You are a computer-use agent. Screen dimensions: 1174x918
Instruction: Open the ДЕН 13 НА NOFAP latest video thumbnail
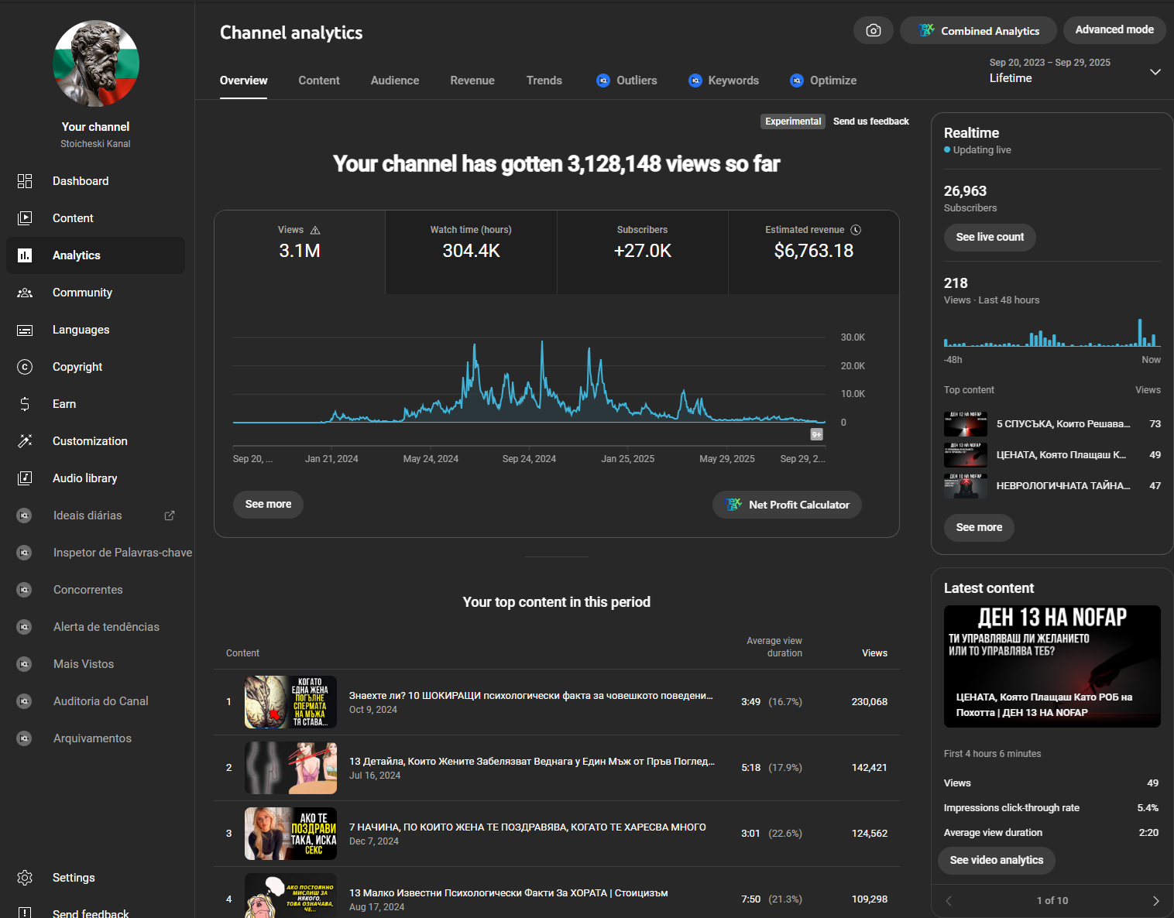click(1052, 666)
